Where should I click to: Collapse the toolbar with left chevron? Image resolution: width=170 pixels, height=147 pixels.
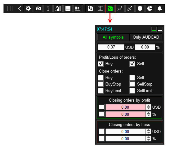20,8
